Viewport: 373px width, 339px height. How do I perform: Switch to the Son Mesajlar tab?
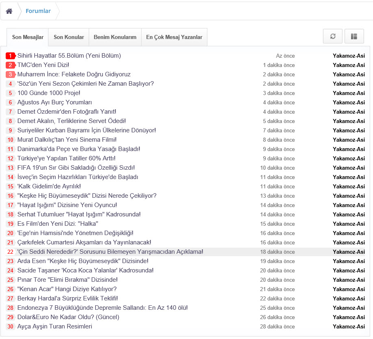coord(28,37)
